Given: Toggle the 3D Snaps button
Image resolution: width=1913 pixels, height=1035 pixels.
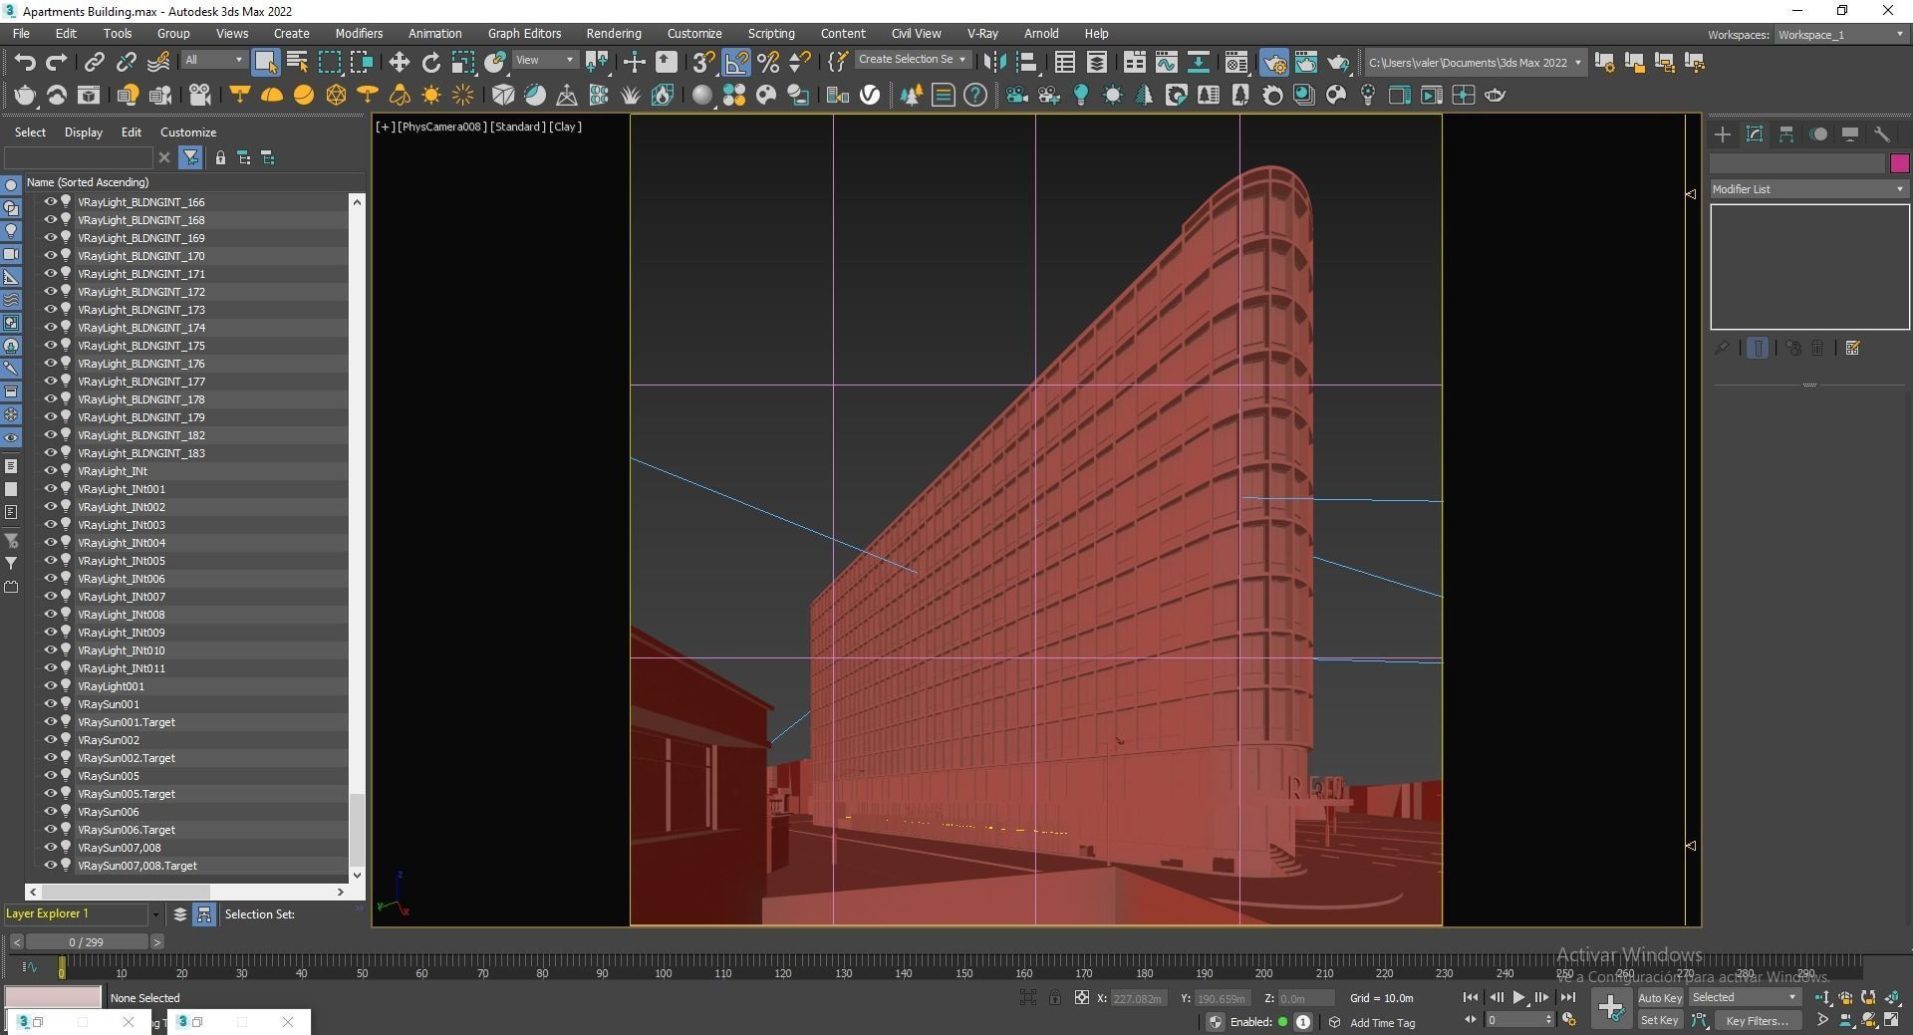Looking at the screenshot, I should pyautogui.click(x=703, y=62).
